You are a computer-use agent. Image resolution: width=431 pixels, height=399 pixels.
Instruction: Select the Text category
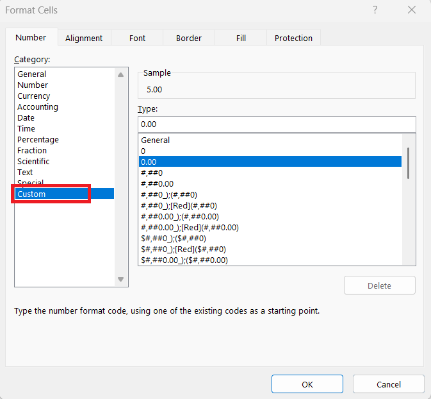coord(65,172)
